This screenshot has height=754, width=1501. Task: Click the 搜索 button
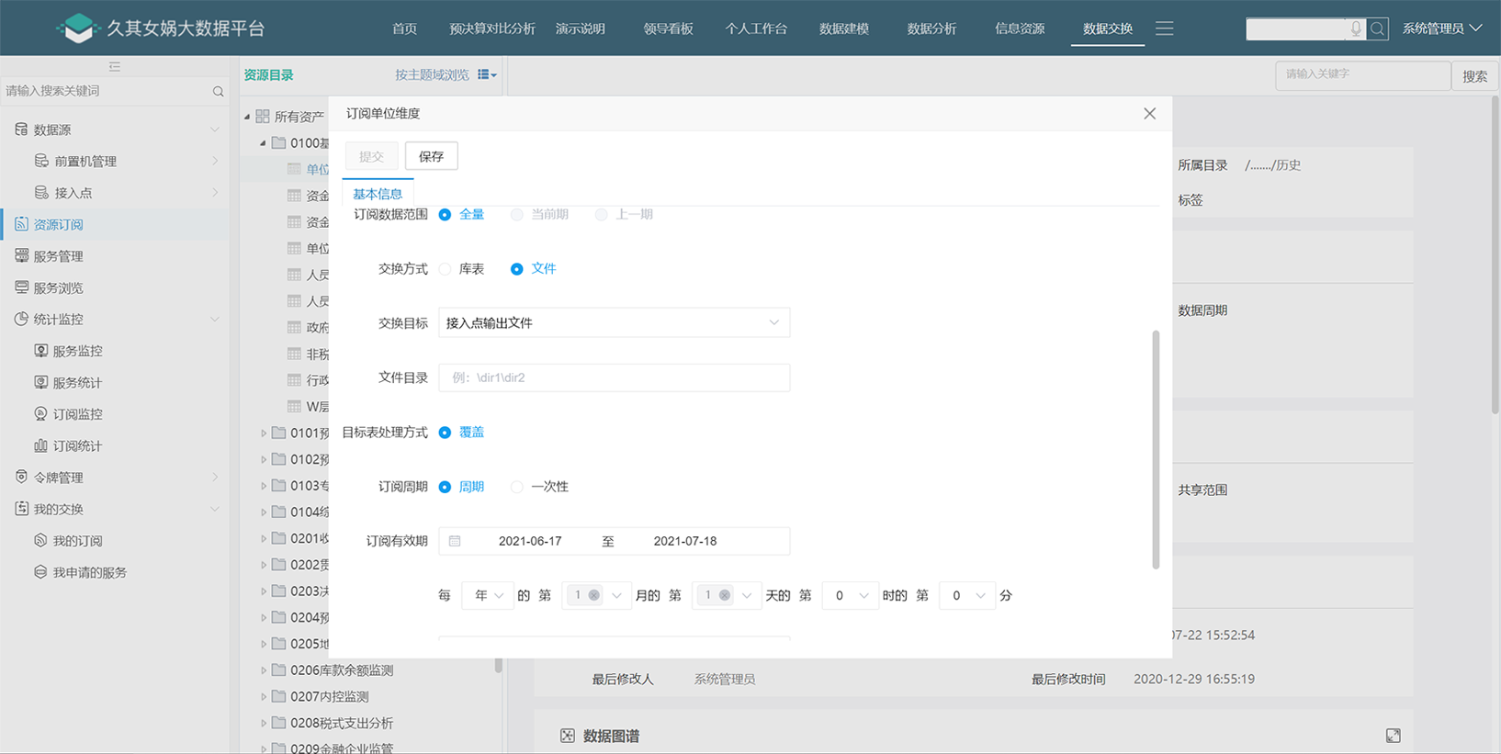click(1474, 76)
